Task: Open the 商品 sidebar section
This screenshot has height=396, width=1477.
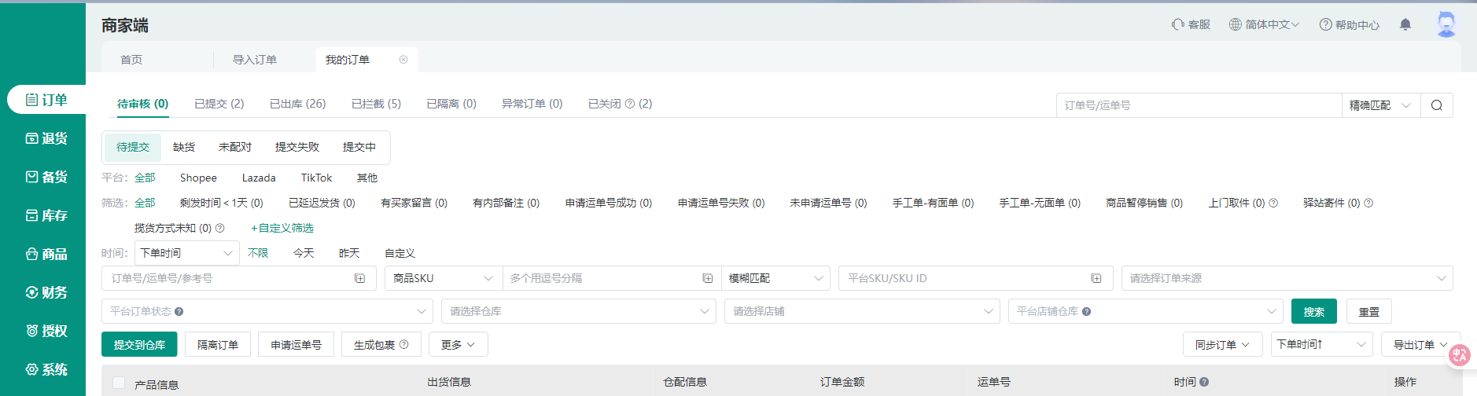Action: pos(46,254)
